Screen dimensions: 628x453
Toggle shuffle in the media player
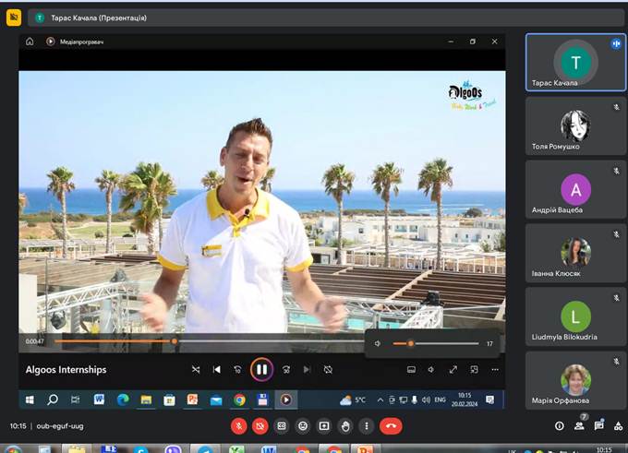click(x=196, y=369)
